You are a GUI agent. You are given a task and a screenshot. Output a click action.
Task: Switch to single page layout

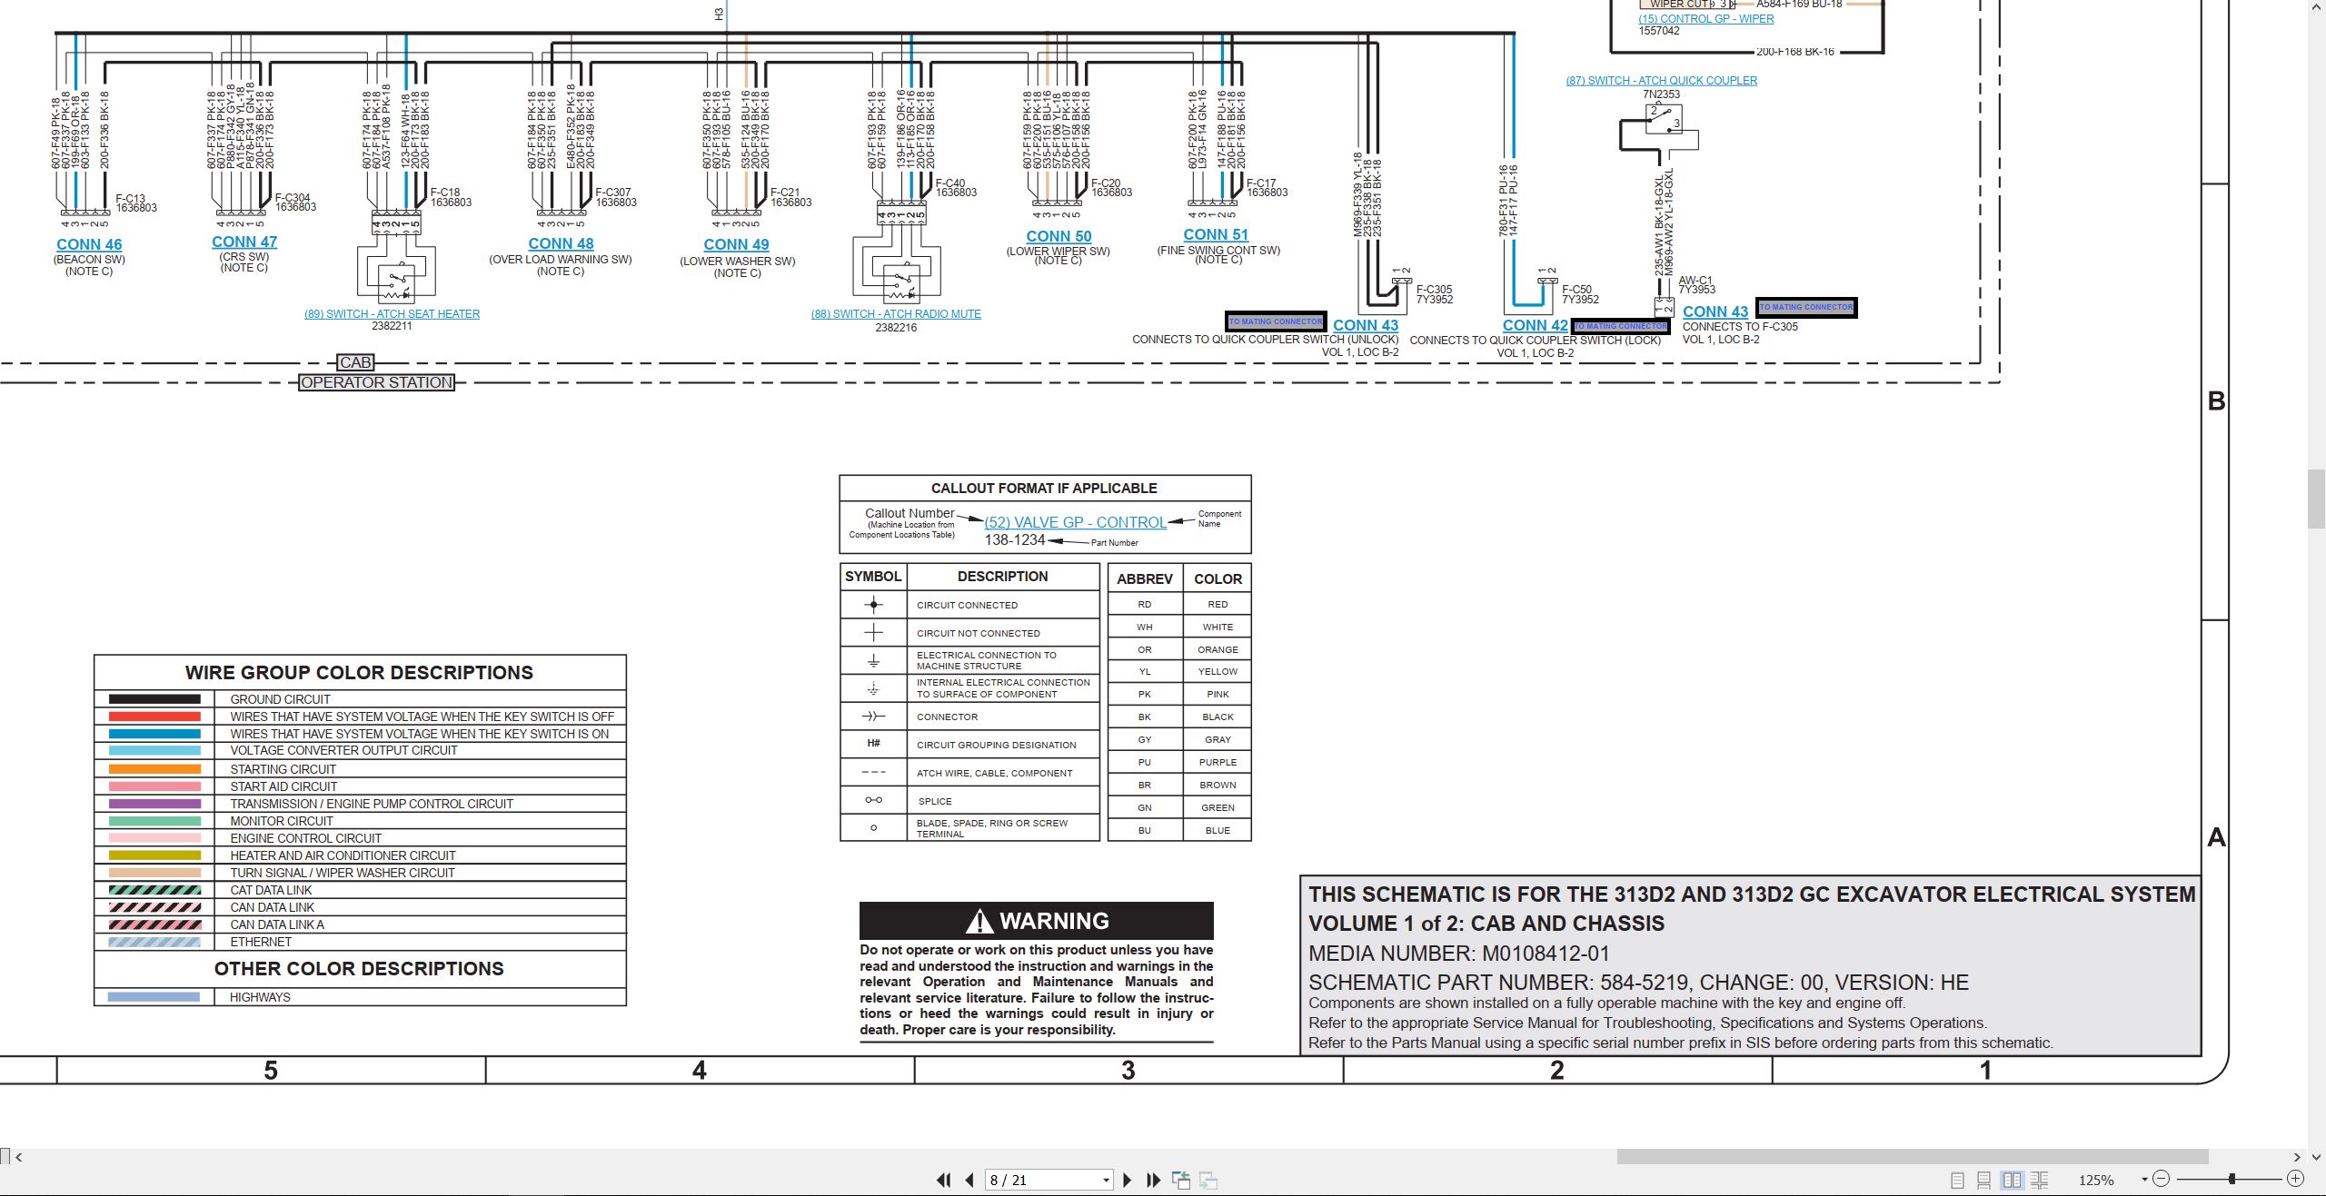(x=1957, y=1180)
